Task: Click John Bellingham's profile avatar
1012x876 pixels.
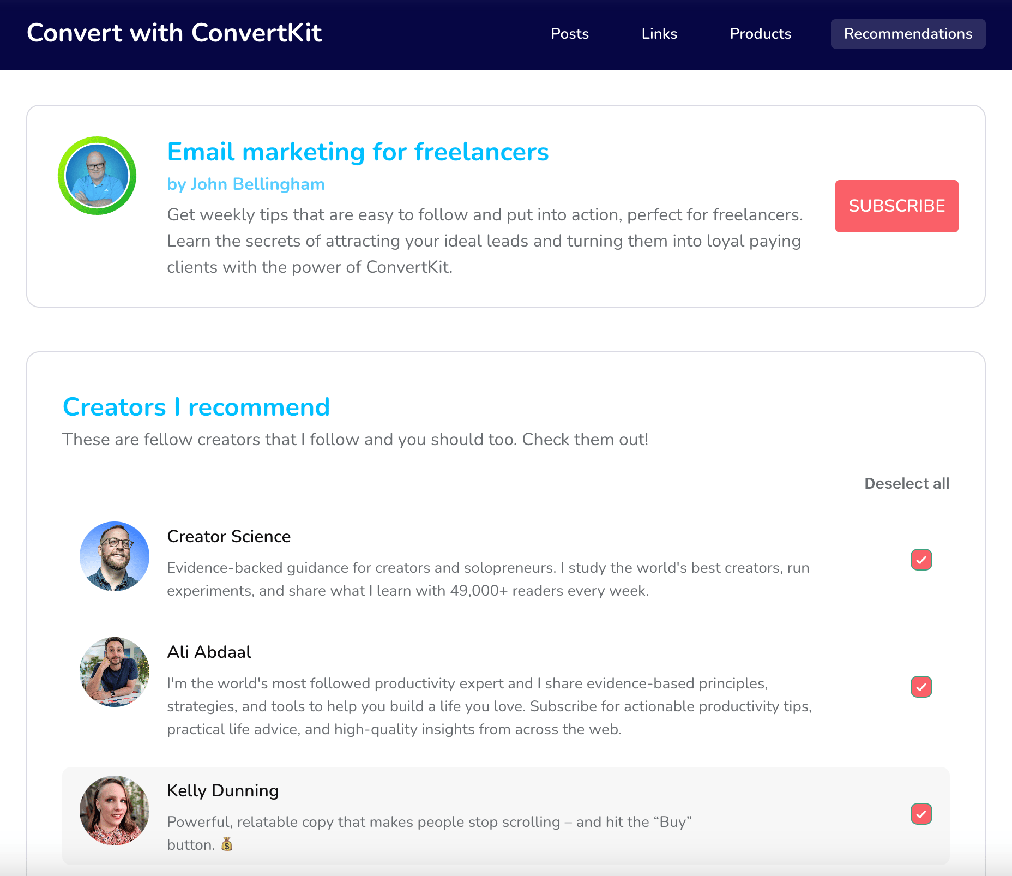Action: (97, 176)
